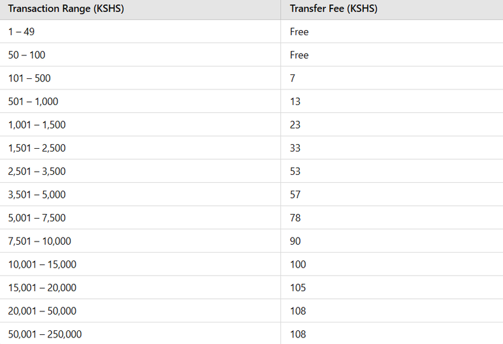The height and width of the screenshot is (344, 503).
Task: Select the 50,001 – 250,000 range cell
Action: [x=44, y=334]
